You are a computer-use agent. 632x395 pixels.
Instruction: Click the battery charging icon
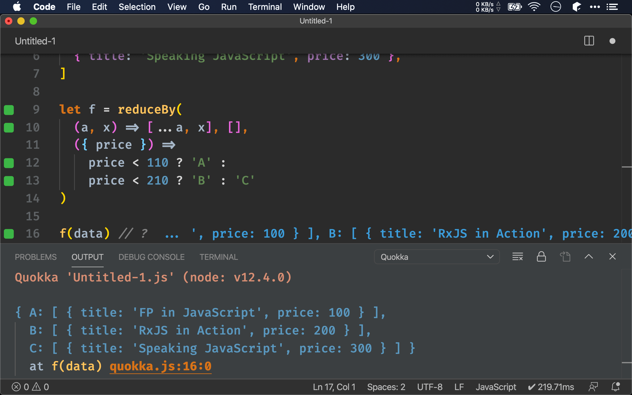tap(514, 7)
